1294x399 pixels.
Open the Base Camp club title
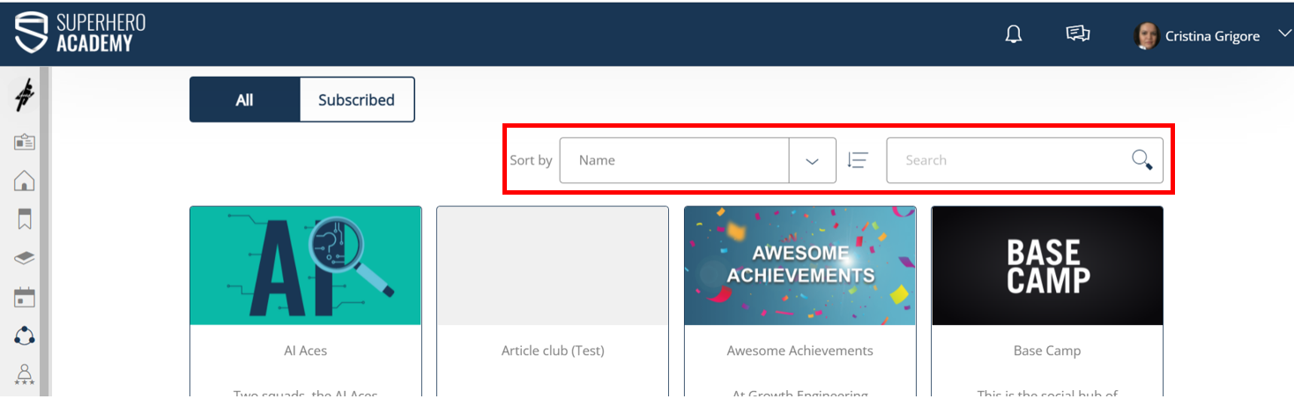click(x=1046, y=351)
